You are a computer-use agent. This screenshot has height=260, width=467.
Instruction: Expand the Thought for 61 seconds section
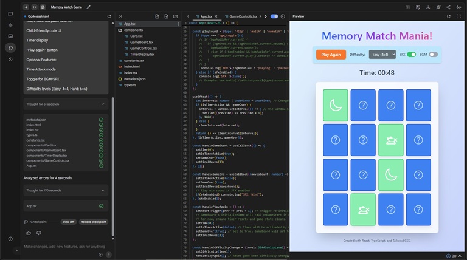coord(66,104)
